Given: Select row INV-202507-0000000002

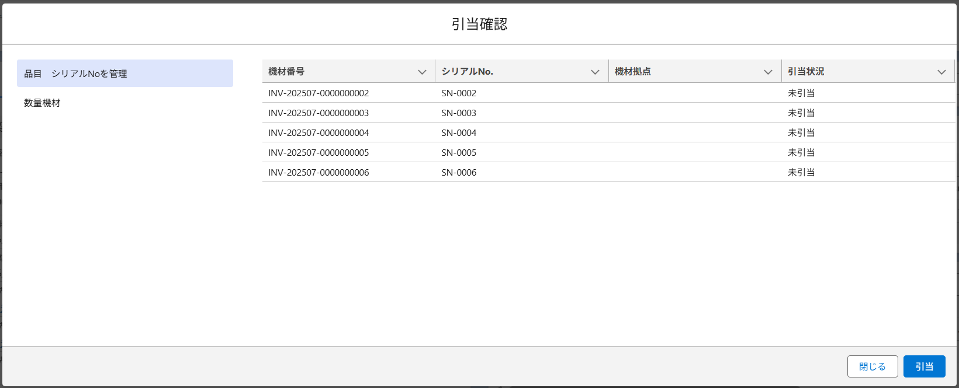Looking at the screenshot, I should tap(318, 93).
